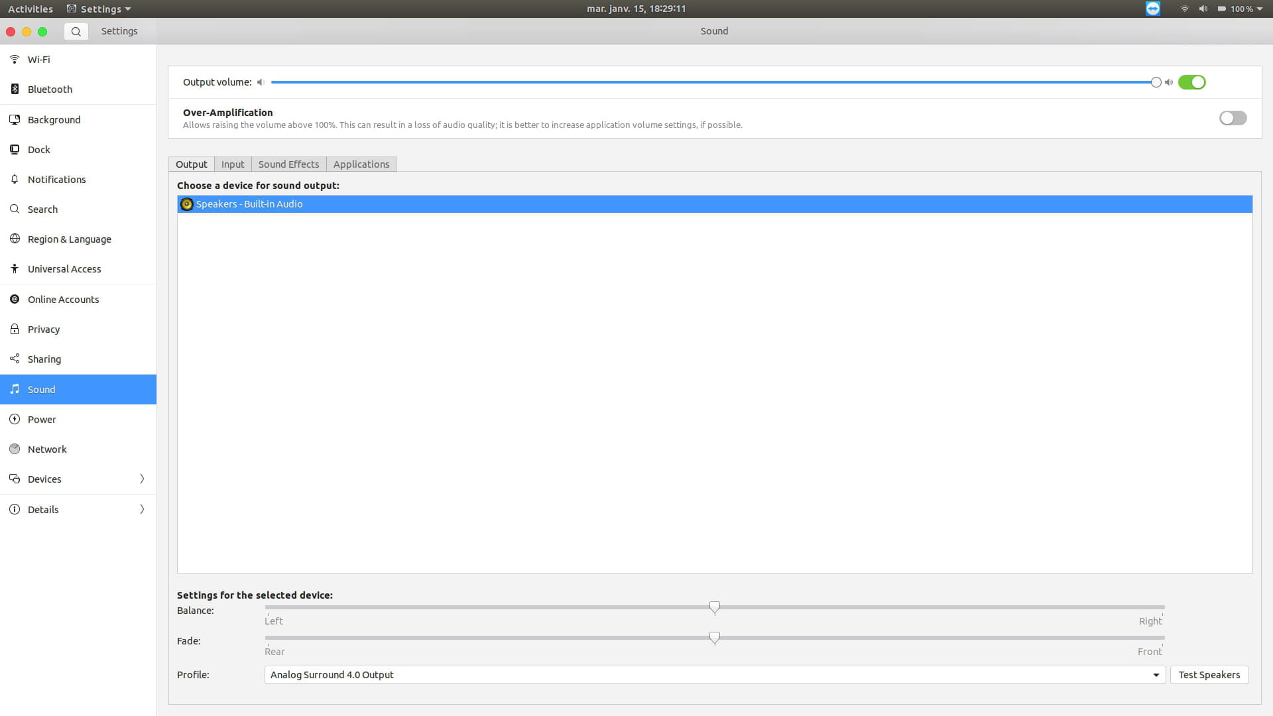Viewport: 1273px width, 716px height.
Task: Expand the Details section chevron
Action: click(x=142, y=509)
